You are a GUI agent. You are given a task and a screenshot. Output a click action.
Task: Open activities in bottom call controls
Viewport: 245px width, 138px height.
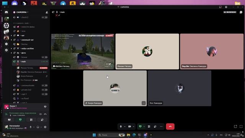pyautogui.click(x=149, y=127)
